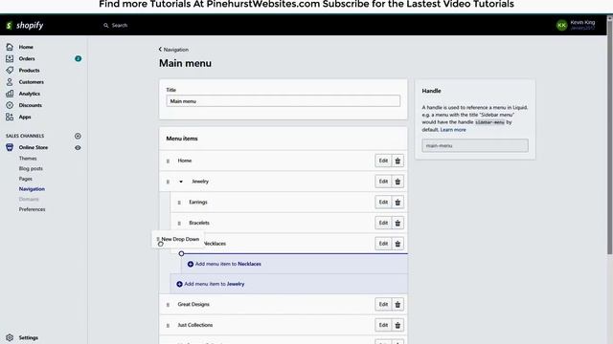Select the Great Designs label

[193, 304]
